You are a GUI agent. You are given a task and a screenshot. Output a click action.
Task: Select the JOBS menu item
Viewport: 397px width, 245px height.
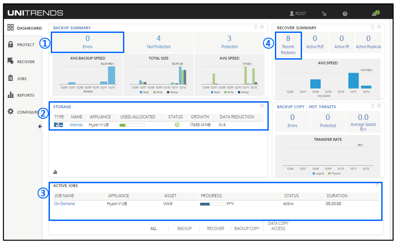coord(22,79)
